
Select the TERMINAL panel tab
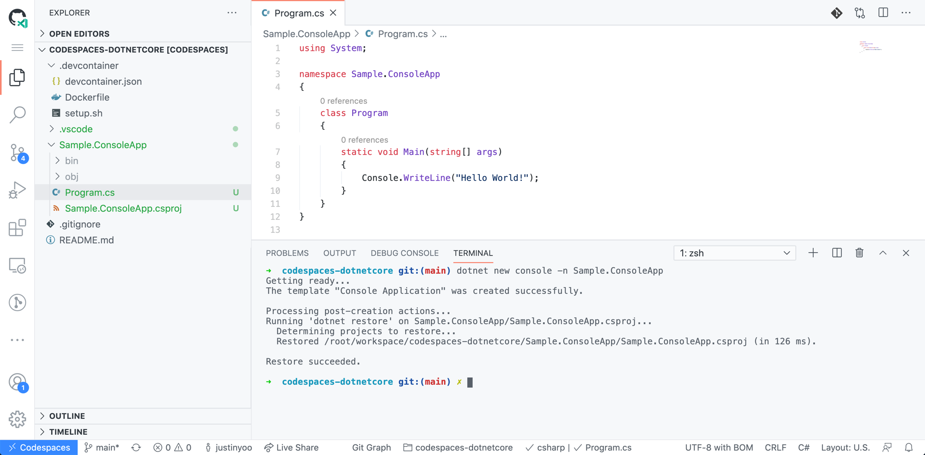pos(473,253)
